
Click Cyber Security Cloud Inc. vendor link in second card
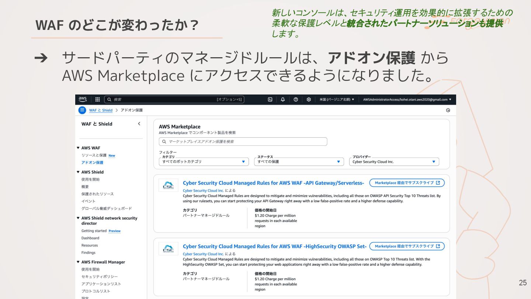click(x=203, y=254)
